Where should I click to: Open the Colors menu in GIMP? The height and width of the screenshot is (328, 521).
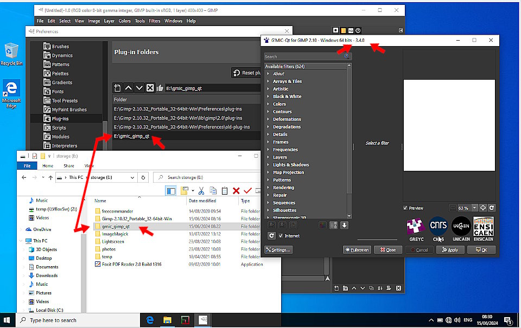click(x=125, y=21)
